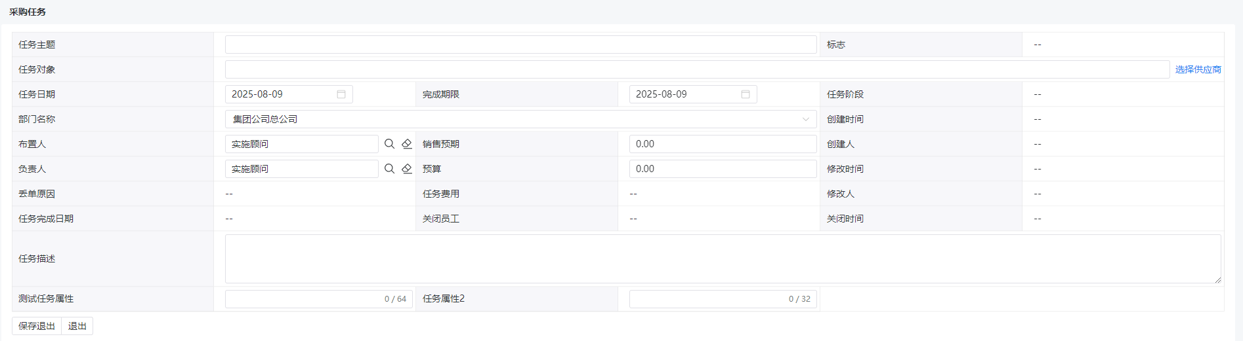
Task: Open calendar icon in 任务日期 field
Action: click(341, 94)
